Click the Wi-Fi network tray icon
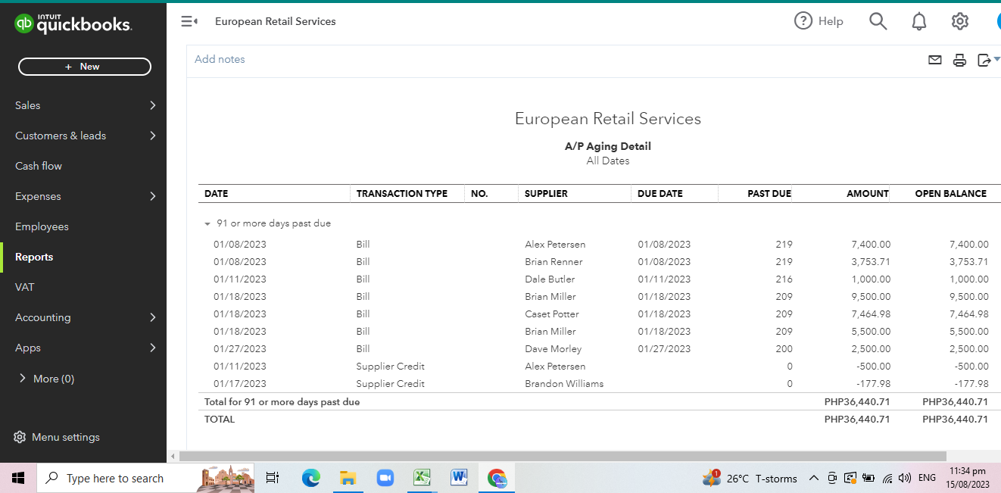 [x=887, y=478]
